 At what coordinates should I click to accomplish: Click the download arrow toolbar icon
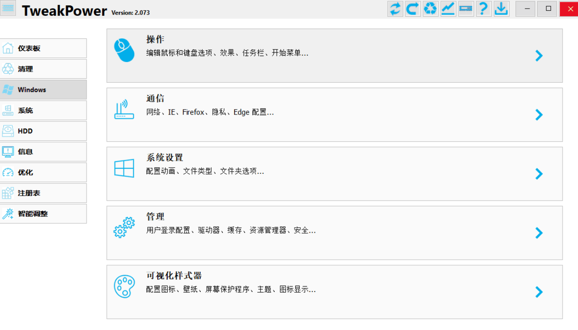pyautogui.click(x=501, y=9)
